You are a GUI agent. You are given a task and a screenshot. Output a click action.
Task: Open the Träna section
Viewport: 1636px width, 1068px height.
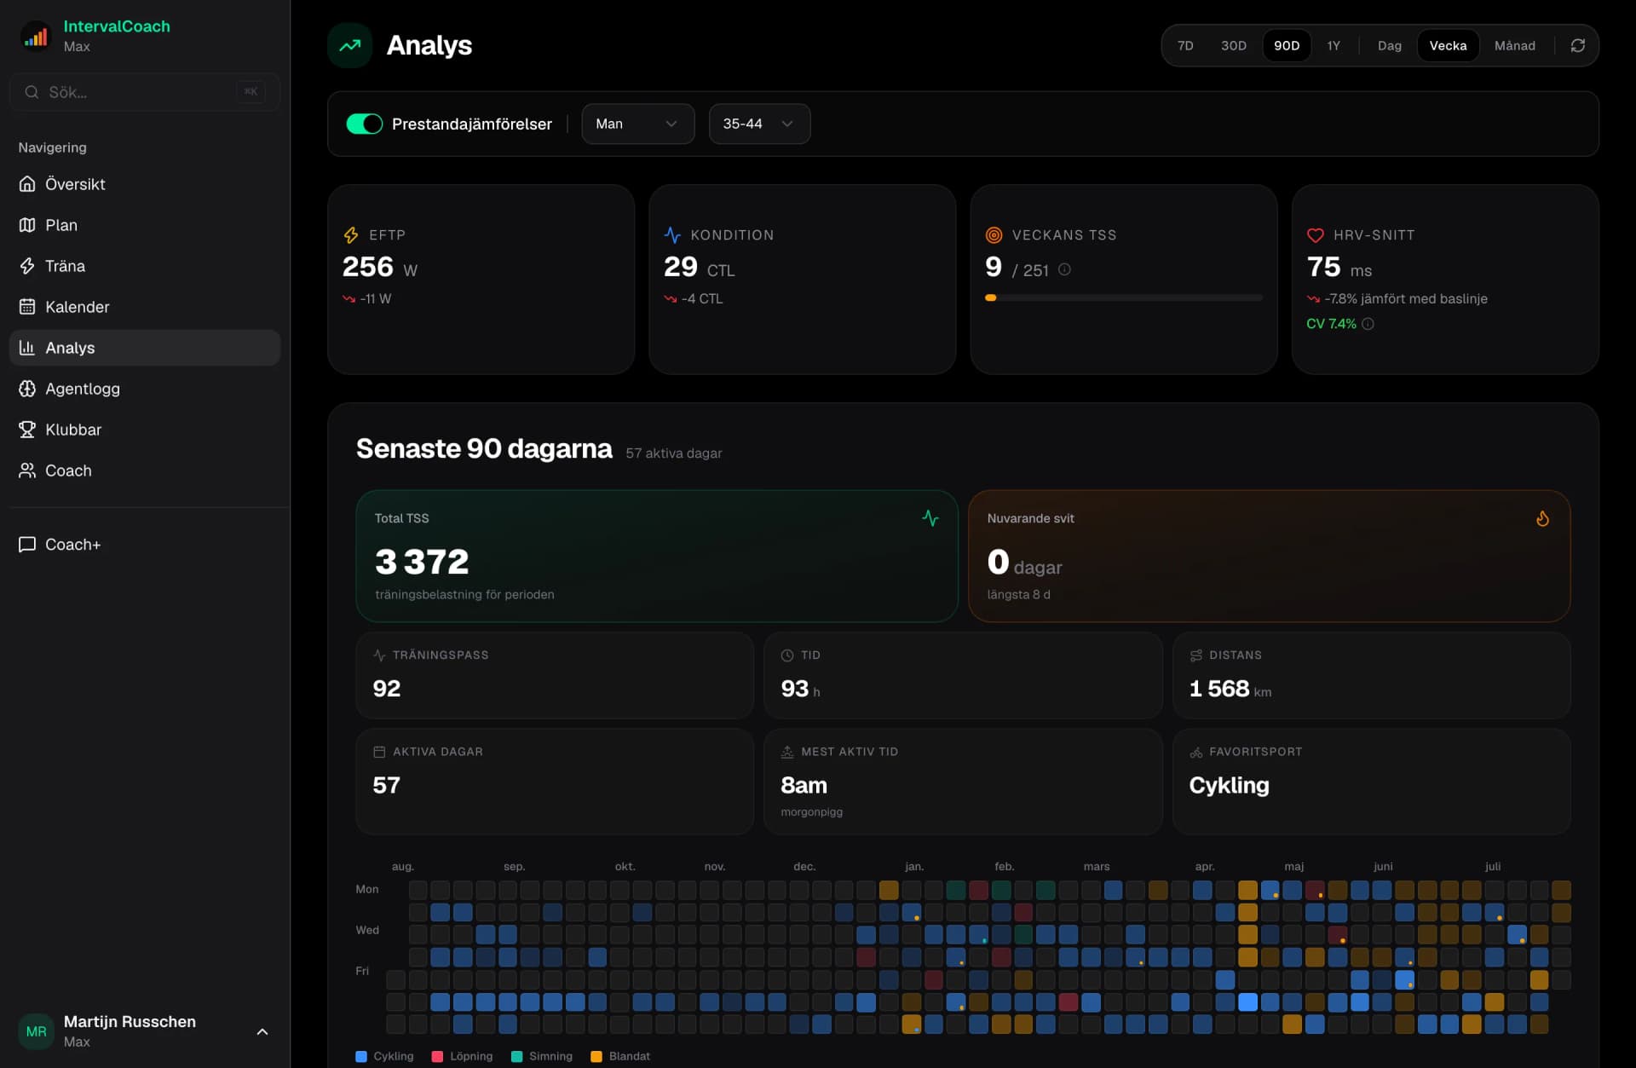pos(145,266)
